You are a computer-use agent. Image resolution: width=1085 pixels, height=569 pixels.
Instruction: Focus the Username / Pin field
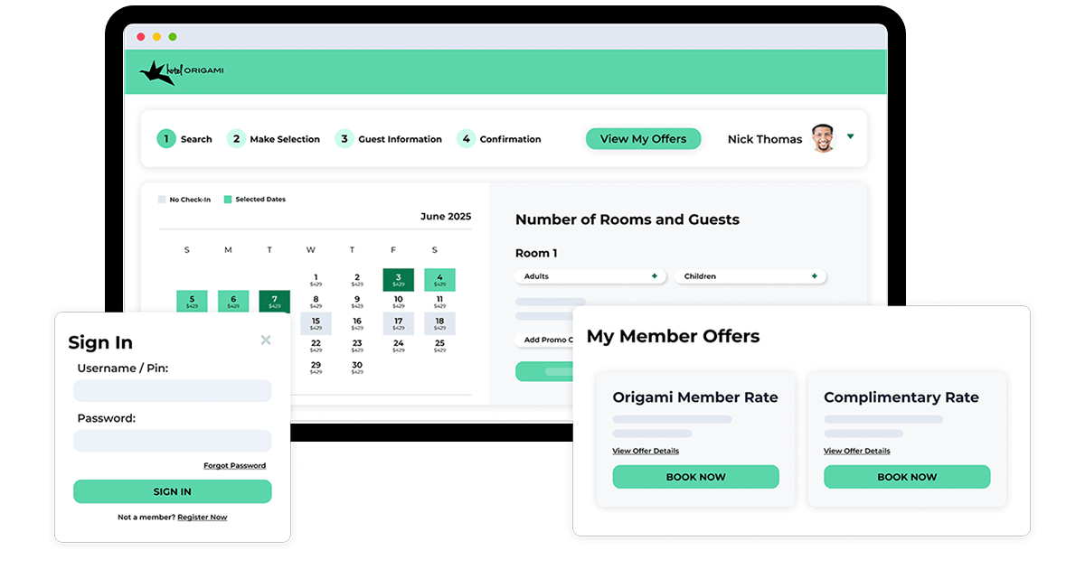click(173, 390)
